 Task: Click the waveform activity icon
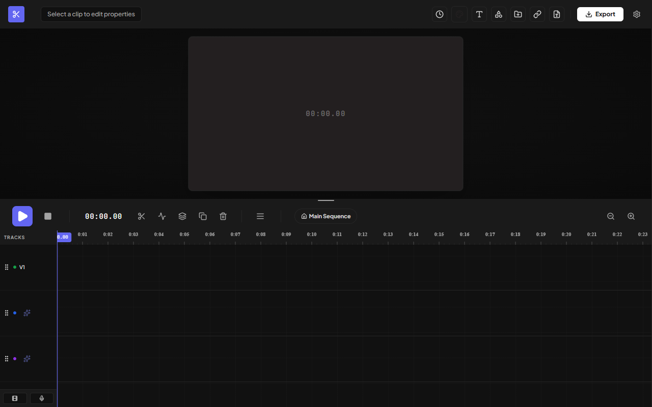click(x=162, y=216)
